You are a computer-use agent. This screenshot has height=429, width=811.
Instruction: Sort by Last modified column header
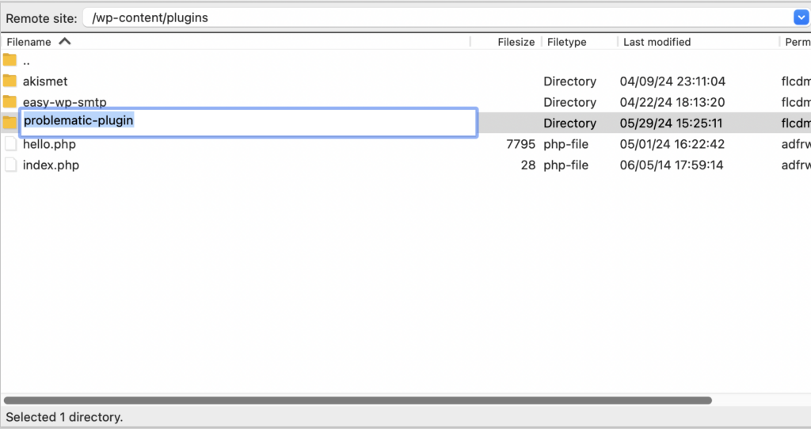pyautogui.click(x=657, y=42)
